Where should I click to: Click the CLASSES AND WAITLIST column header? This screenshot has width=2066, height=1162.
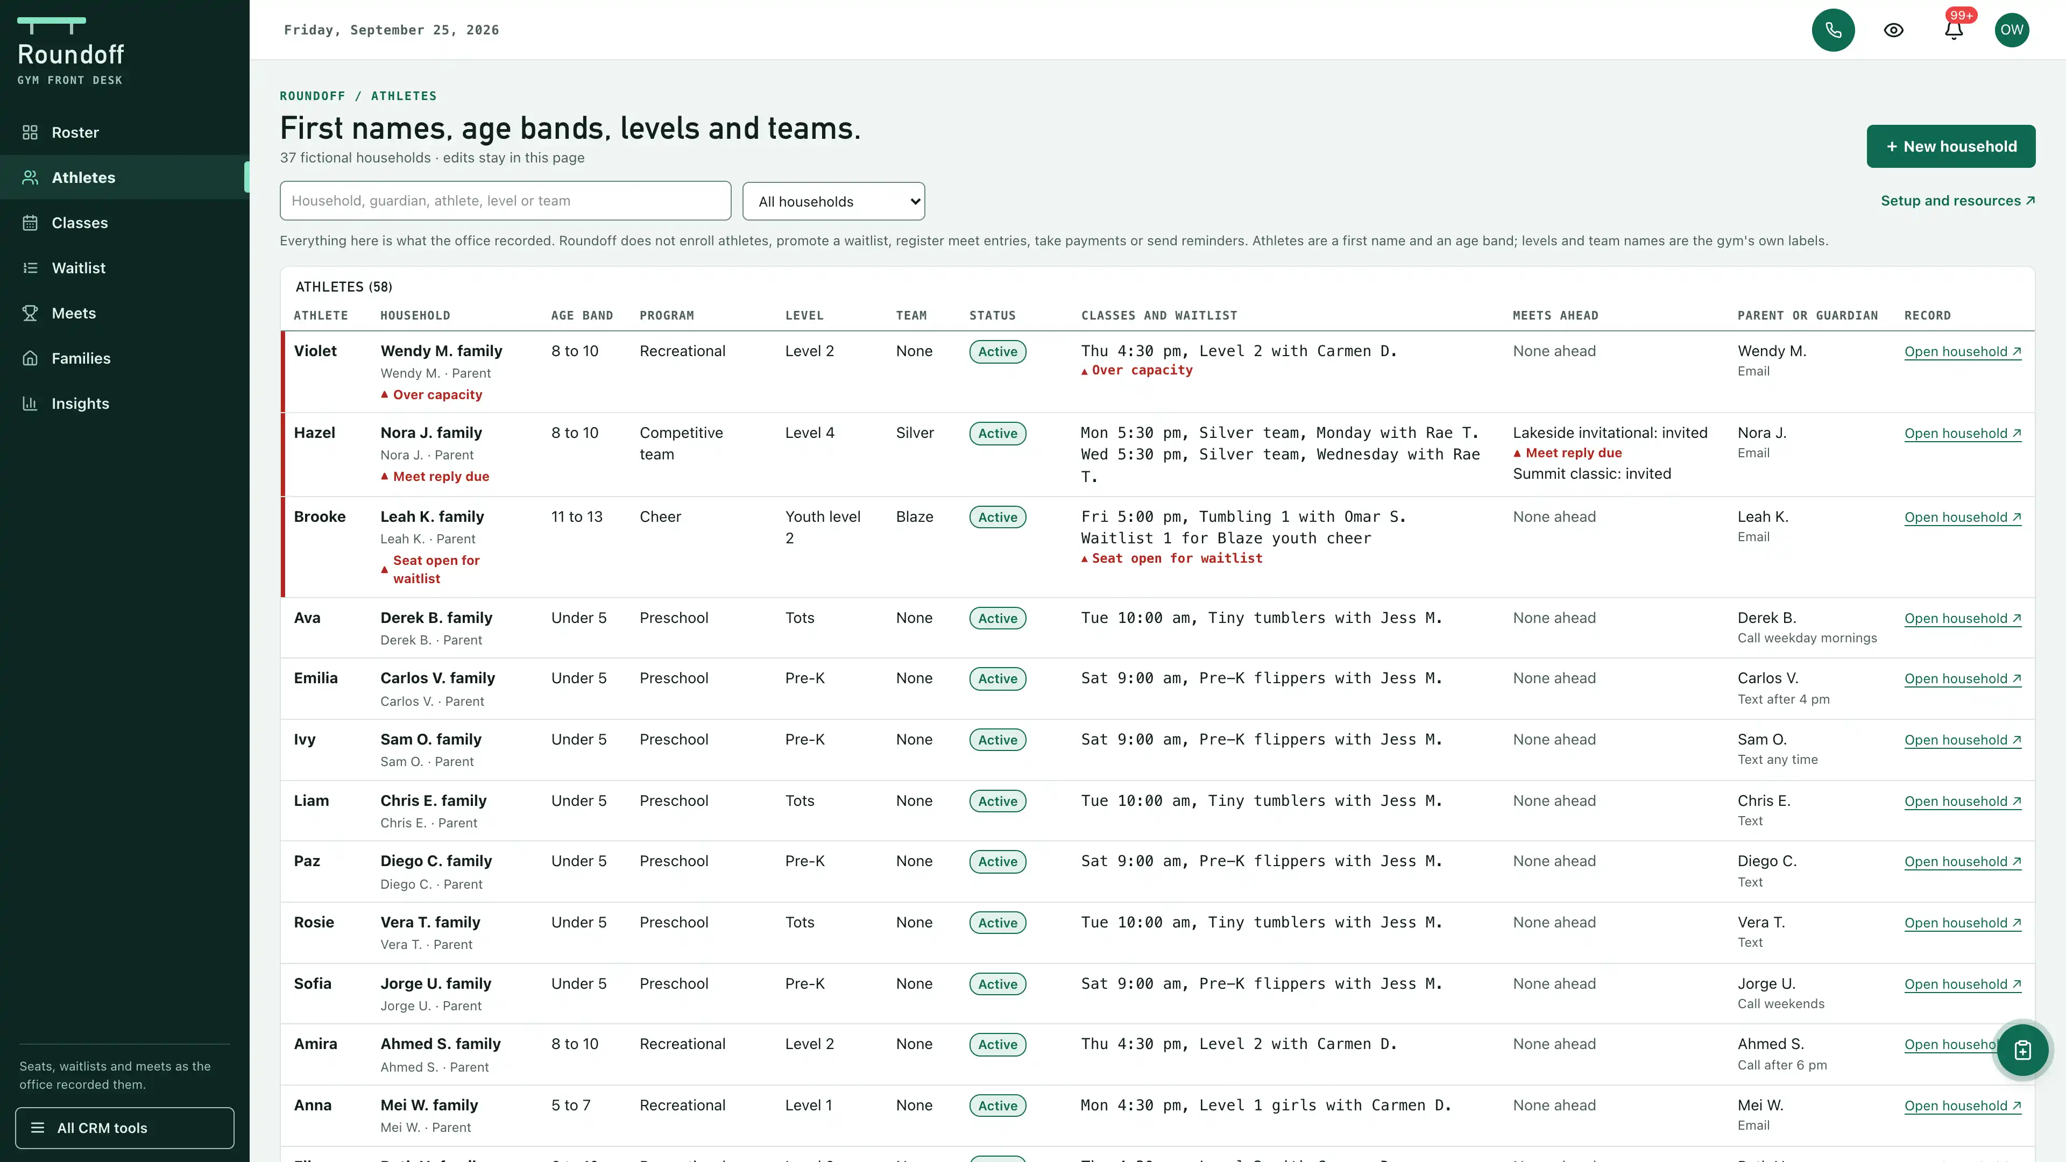pos(1159,315)
